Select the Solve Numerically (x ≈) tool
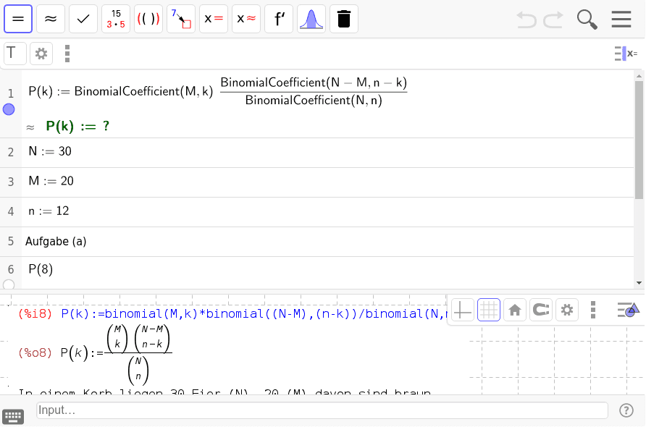 (x=246, y=19)
